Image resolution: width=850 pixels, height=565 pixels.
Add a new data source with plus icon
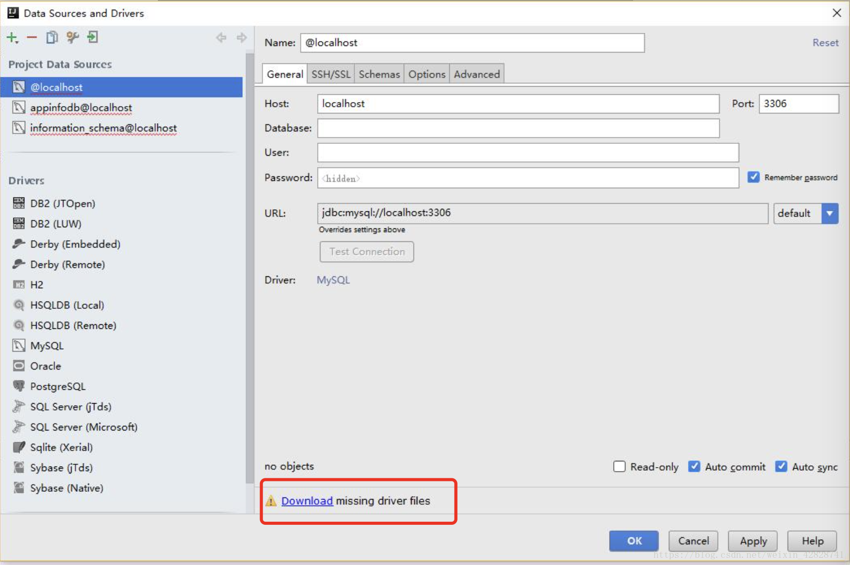pyautogui.click(x=12, y=38)
